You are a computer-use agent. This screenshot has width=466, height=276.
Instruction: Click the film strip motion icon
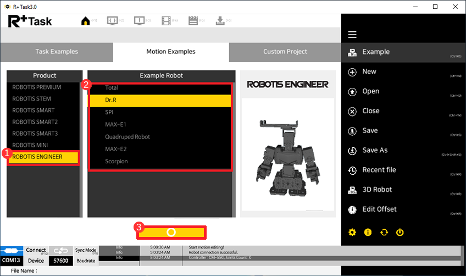167,21
